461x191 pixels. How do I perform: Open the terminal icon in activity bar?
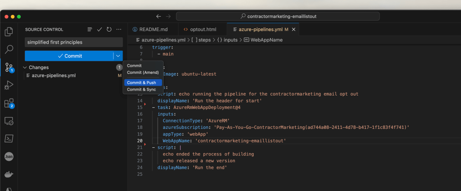9,138
